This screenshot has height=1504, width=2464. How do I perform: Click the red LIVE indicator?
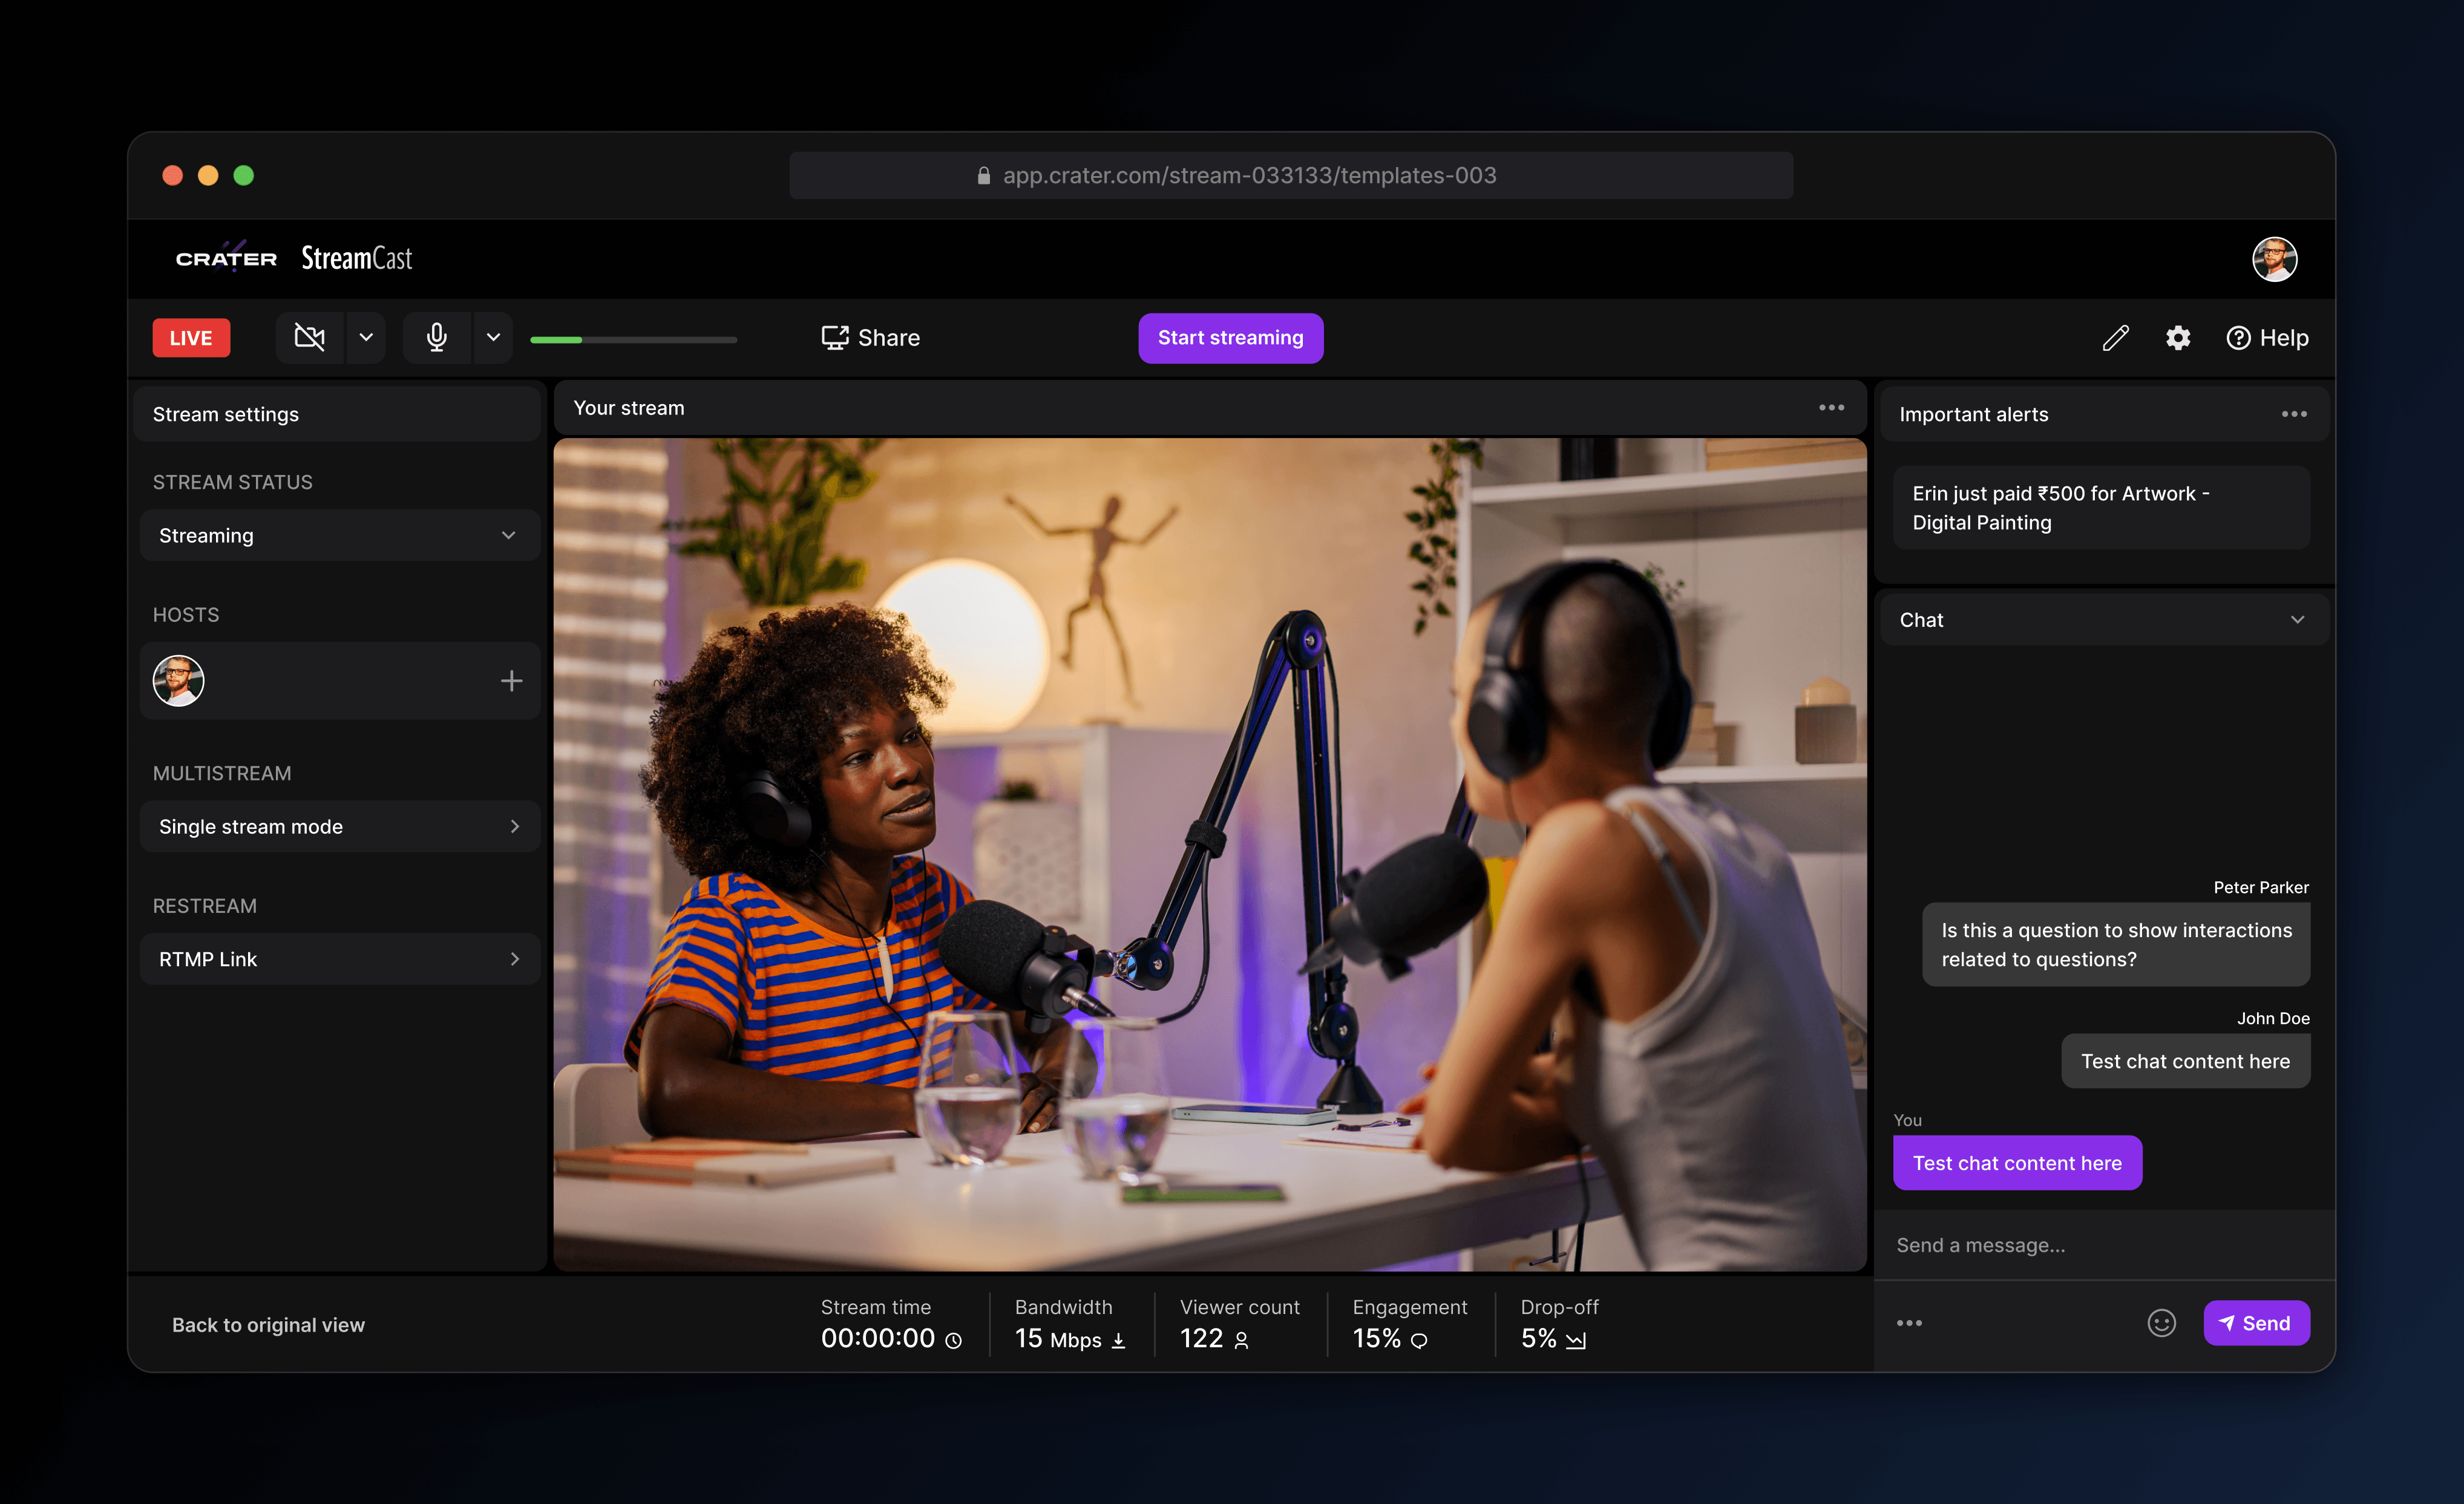tap(191, 338)
